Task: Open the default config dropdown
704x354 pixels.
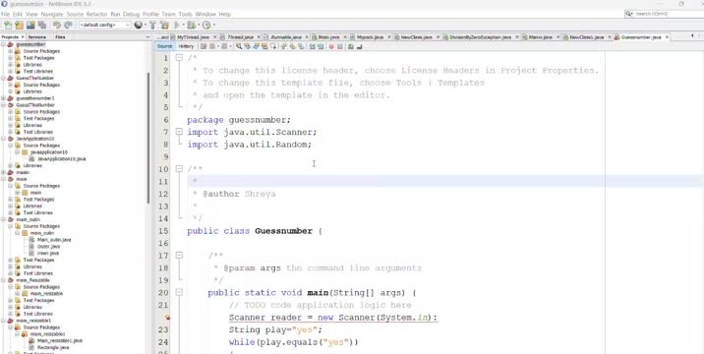Action: pyautogui.click(x=104, y=26)
